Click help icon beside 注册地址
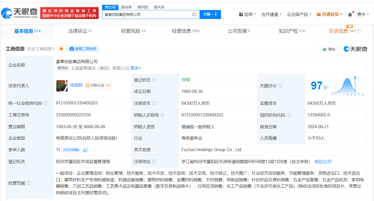This screenshot has height=201, width=374. [x=154, y=161]
